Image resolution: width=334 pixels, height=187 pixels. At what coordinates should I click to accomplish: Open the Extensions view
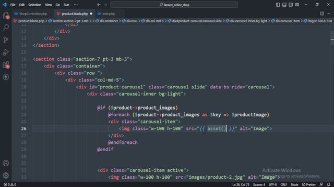click(x=6, y=64)
